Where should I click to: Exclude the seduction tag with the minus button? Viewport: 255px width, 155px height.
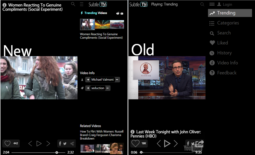point(107,88)
